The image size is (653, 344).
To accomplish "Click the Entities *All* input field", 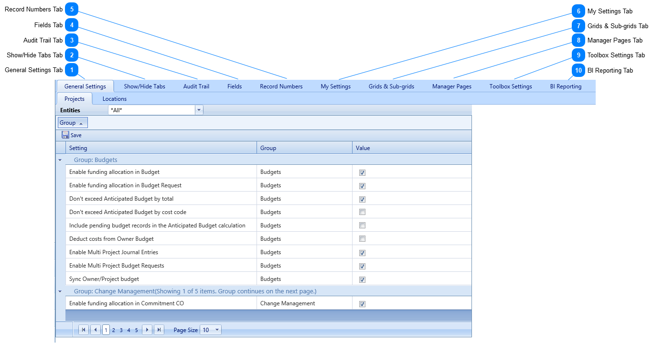I will (x=151, y=110).
